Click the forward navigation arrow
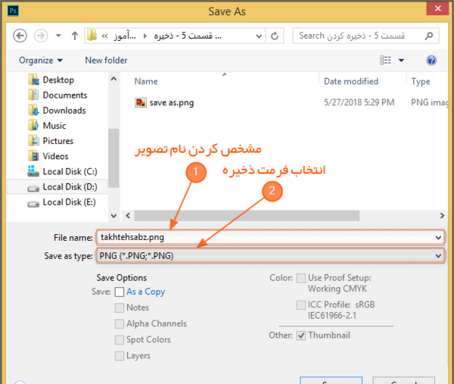 [x=41, y=36]
